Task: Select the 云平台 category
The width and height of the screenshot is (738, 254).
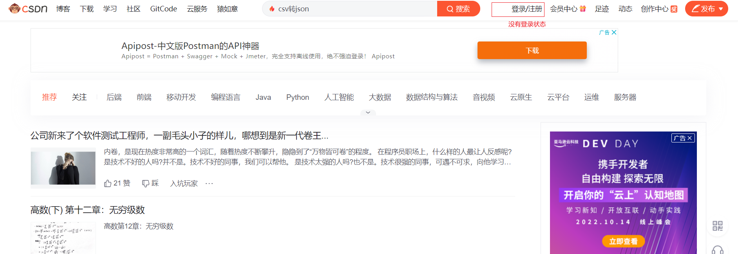Action: point(558,97)
